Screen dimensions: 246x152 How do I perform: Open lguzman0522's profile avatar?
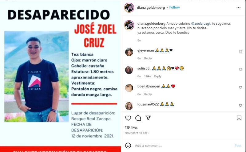[129, 106]
